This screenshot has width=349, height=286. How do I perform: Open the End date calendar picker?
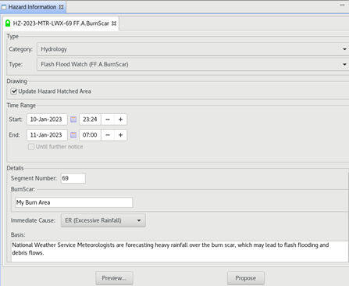point(73,135)
